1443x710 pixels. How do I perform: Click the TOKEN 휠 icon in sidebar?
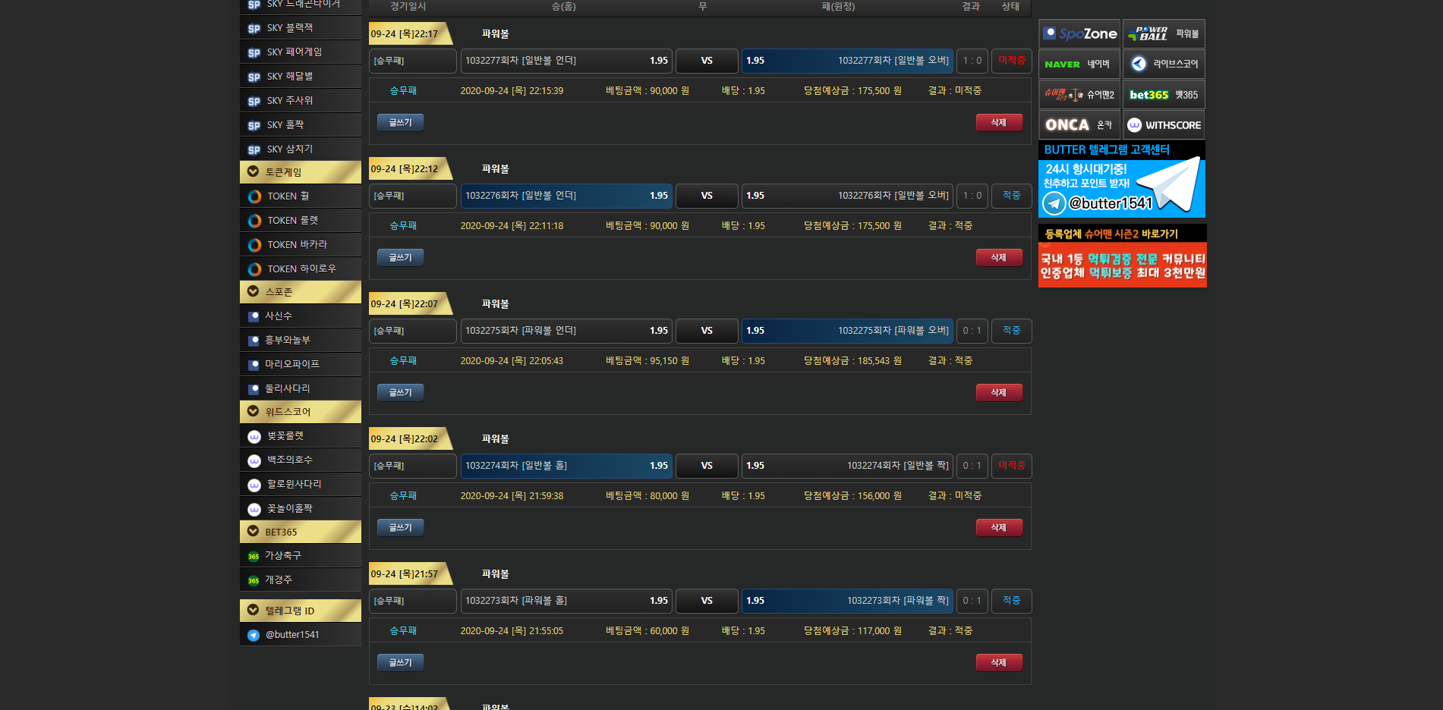(x=255, y=196)
